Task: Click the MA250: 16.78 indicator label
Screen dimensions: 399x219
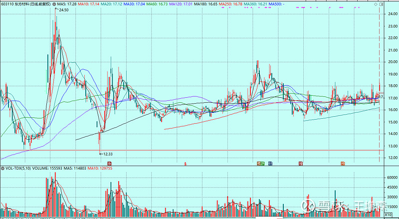Action: [230, 4]
